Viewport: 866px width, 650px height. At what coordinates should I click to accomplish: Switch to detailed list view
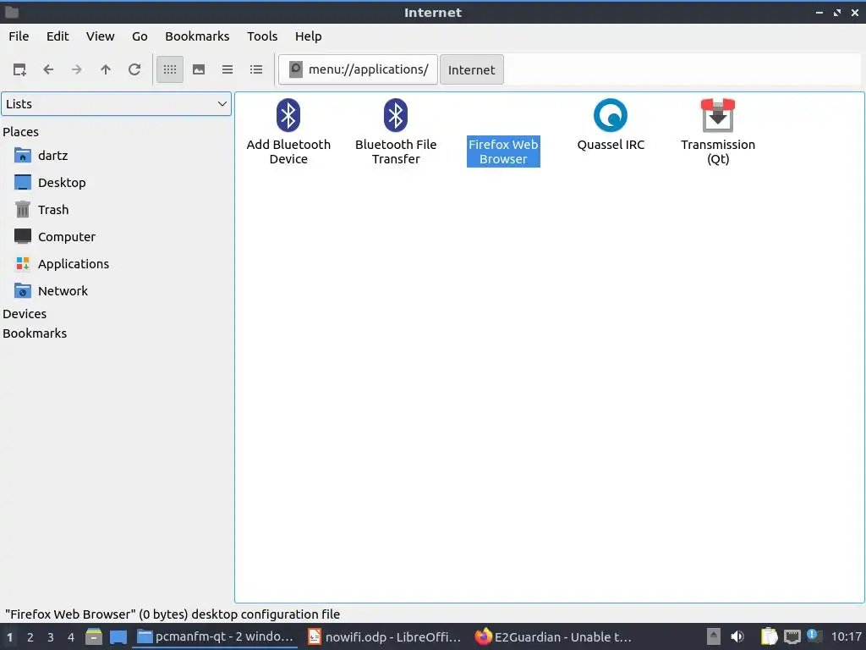pyautogui.click(x=256, y=69)
